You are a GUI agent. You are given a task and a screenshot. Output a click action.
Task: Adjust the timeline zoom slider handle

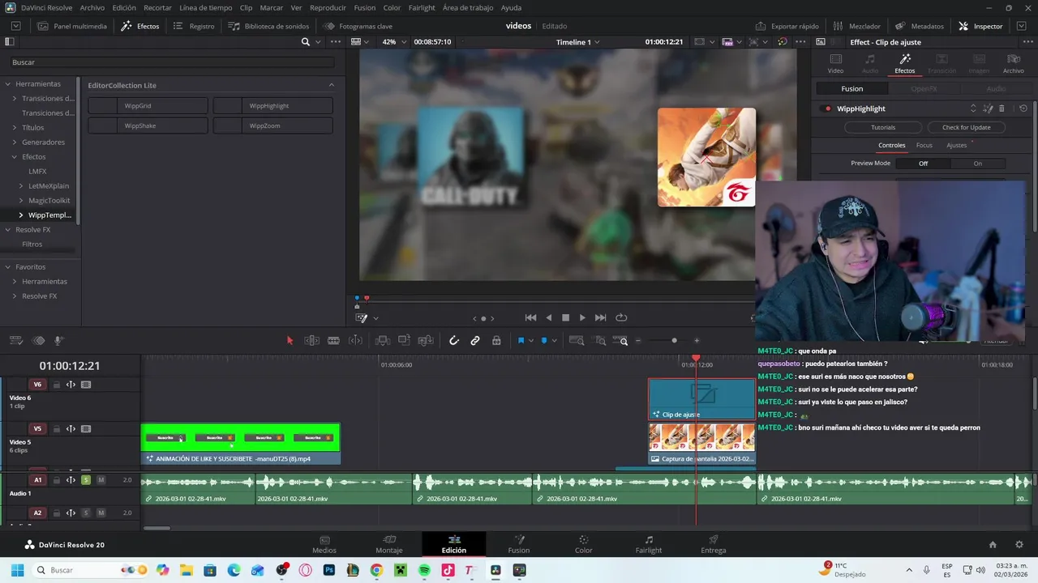click(x=674, y=341)
